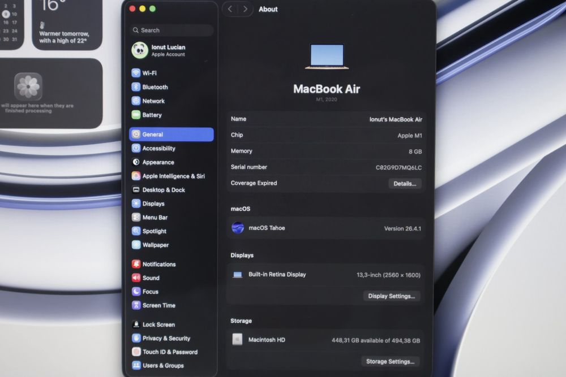Open Apple Intelligence & Siri icon
The image size is (566, 377).
click(136, 176)
